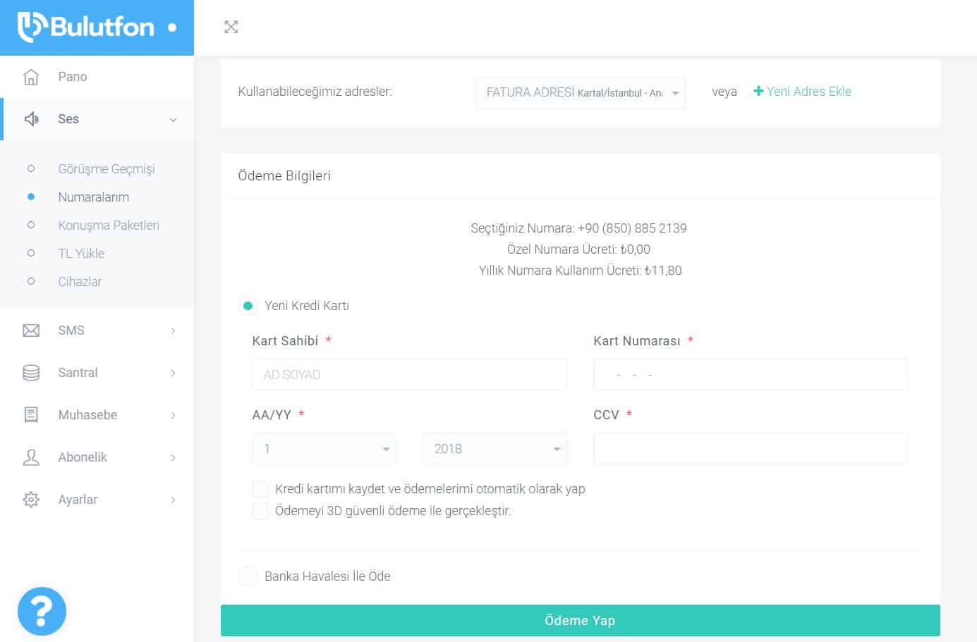The image size is (977, 642).
Task: Go to Numaralarım submenu item
Action: point(94,197)
